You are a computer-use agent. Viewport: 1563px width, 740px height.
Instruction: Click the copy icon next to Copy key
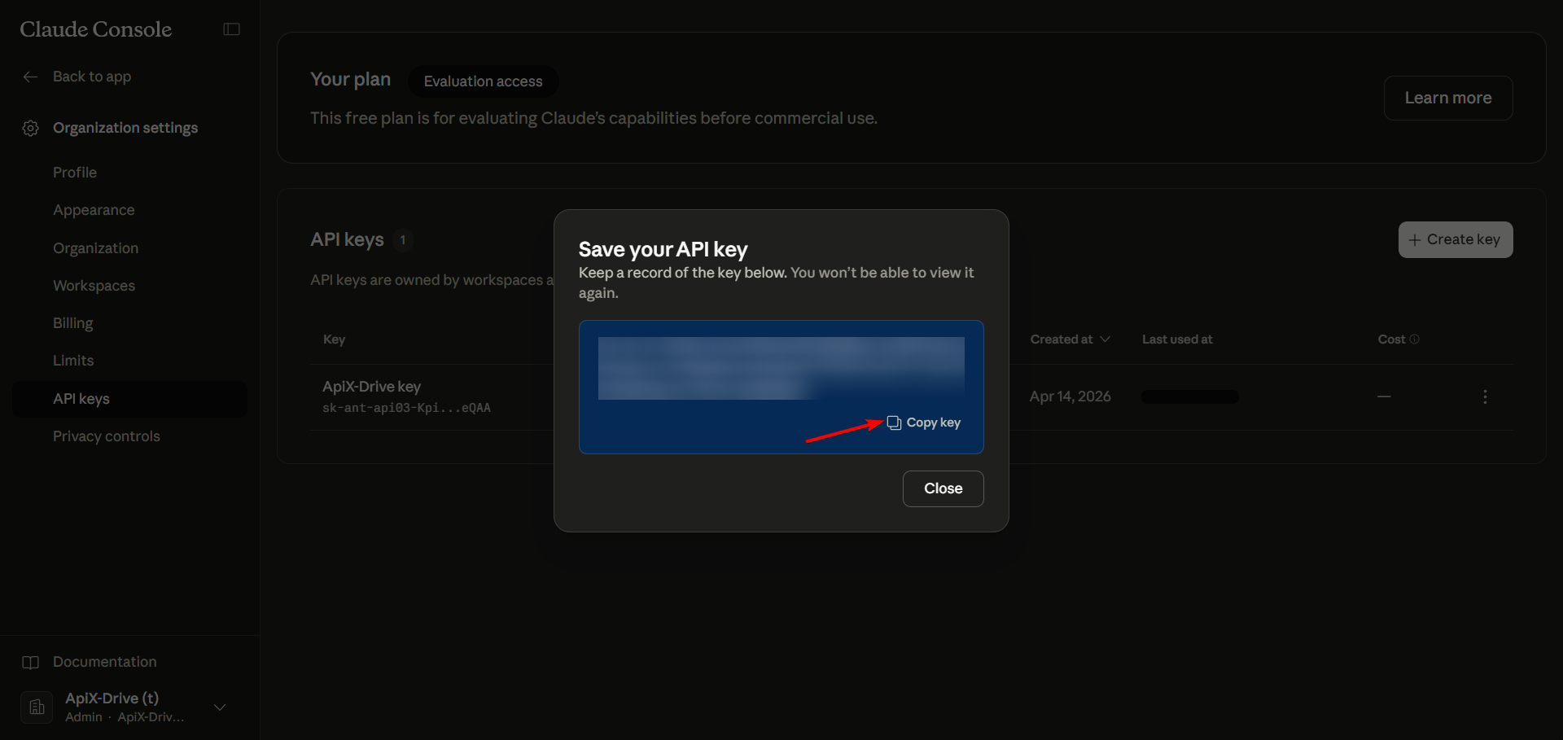pyautogui.click(x=894, y=423)
